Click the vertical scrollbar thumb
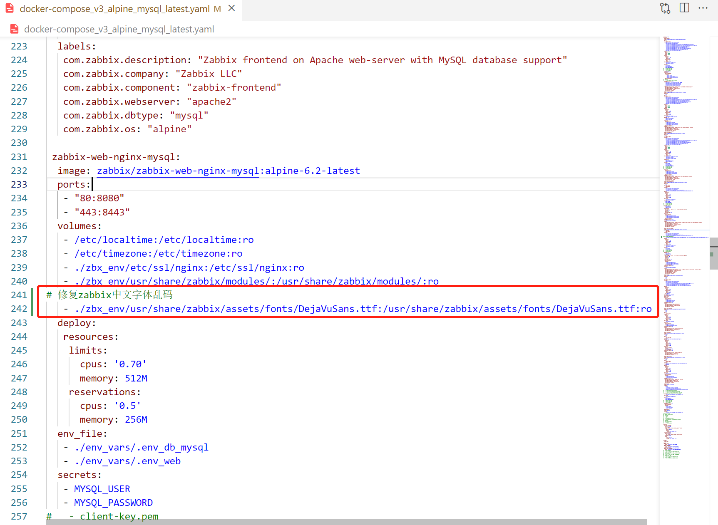Viewport: 718px width, 525px height. (714, 254)
